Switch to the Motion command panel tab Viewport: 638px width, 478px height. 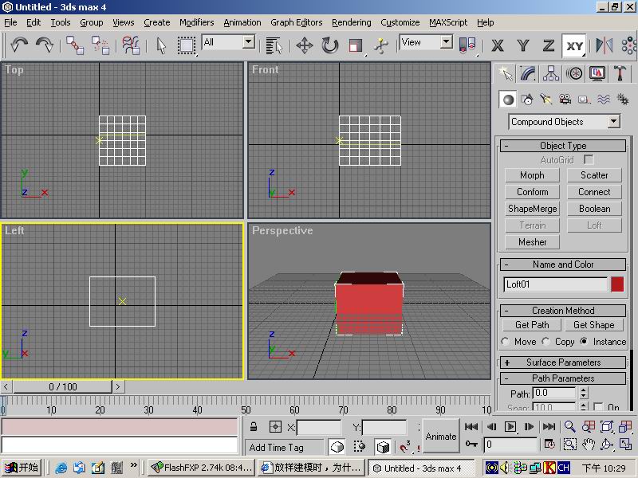574,73
